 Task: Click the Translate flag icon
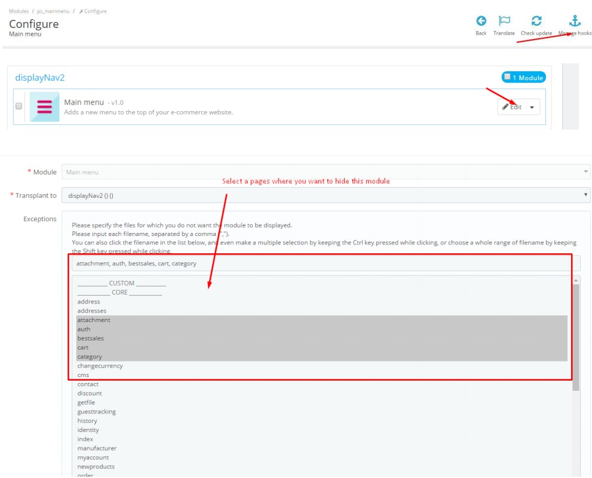(504, 21)
